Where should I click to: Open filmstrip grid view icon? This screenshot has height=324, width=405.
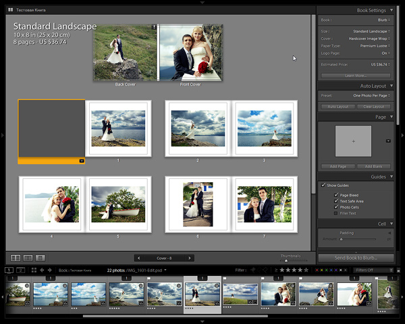[x=34, y=270]
